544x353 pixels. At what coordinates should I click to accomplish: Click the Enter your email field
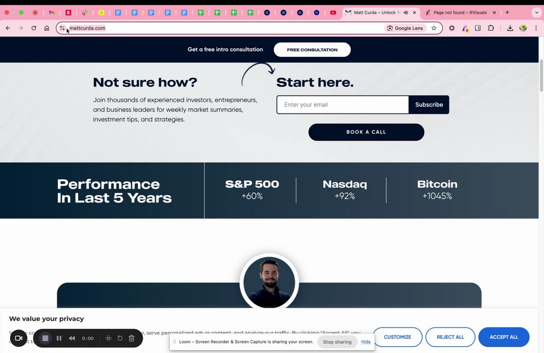pos(343,104)
